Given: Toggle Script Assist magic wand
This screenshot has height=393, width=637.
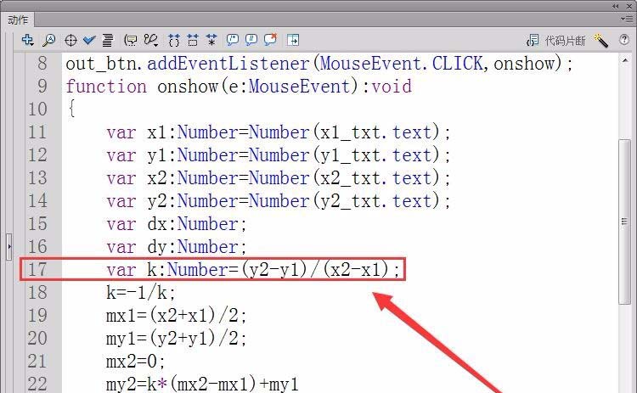Looking at the screenshot, I should (600, 40).
